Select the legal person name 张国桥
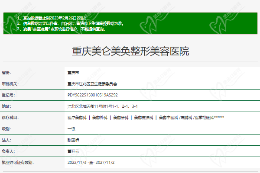The width and height of the screenshot is (260, 173). 73,140
